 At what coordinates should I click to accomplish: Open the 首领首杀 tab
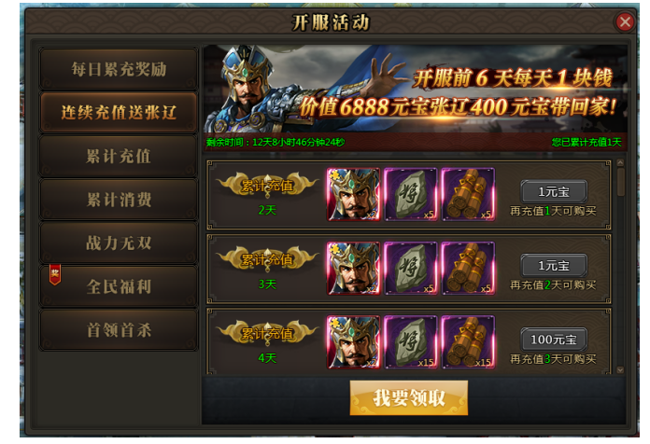(x=119, y=330)
